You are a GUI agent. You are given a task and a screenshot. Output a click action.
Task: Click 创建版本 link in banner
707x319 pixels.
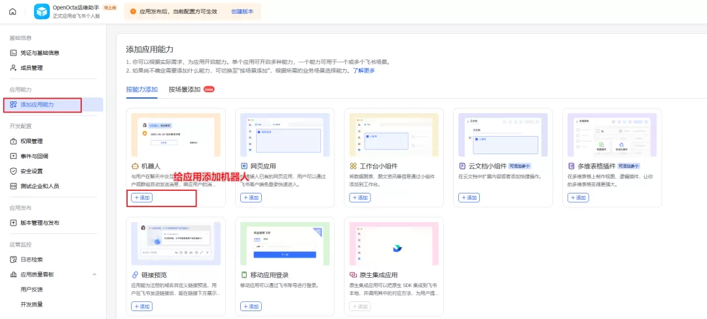pos(242,12)
